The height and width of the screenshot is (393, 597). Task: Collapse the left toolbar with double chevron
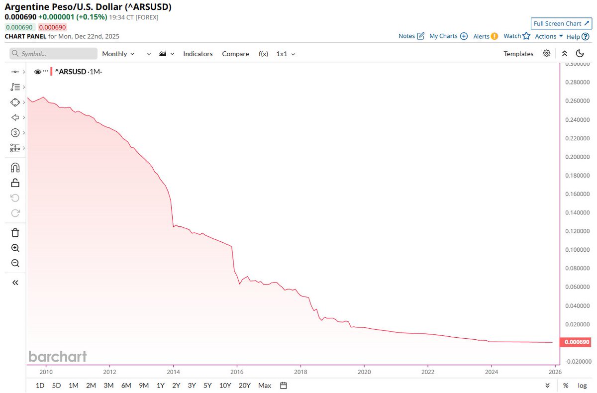click(15, 283)
